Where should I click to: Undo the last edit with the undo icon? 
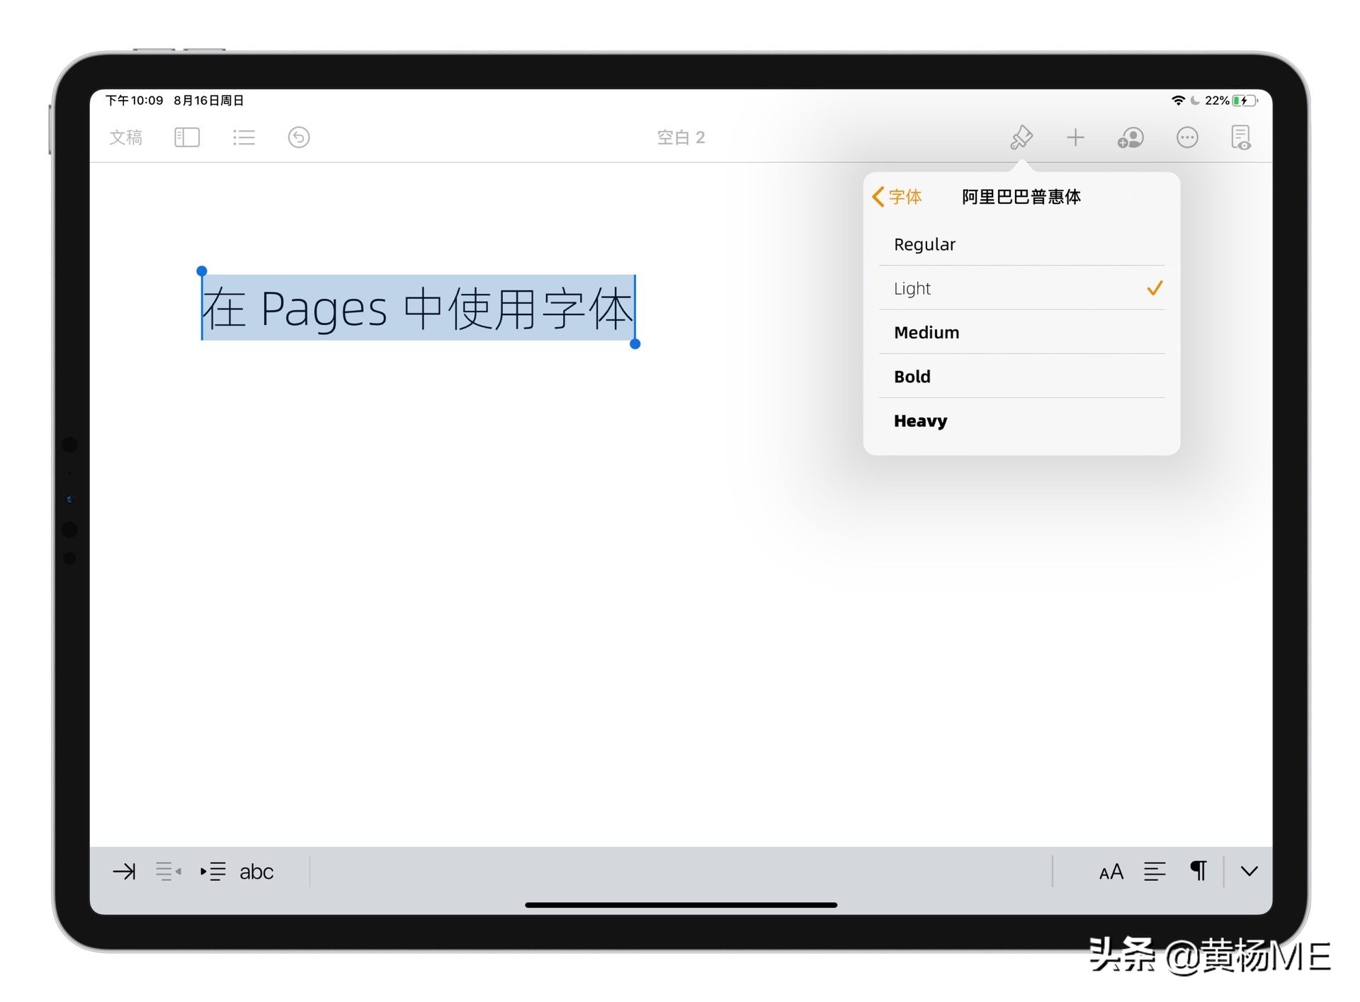(298, 137)
